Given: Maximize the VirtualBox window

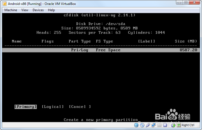Looking at the screenshot, I should coord(186,2).
